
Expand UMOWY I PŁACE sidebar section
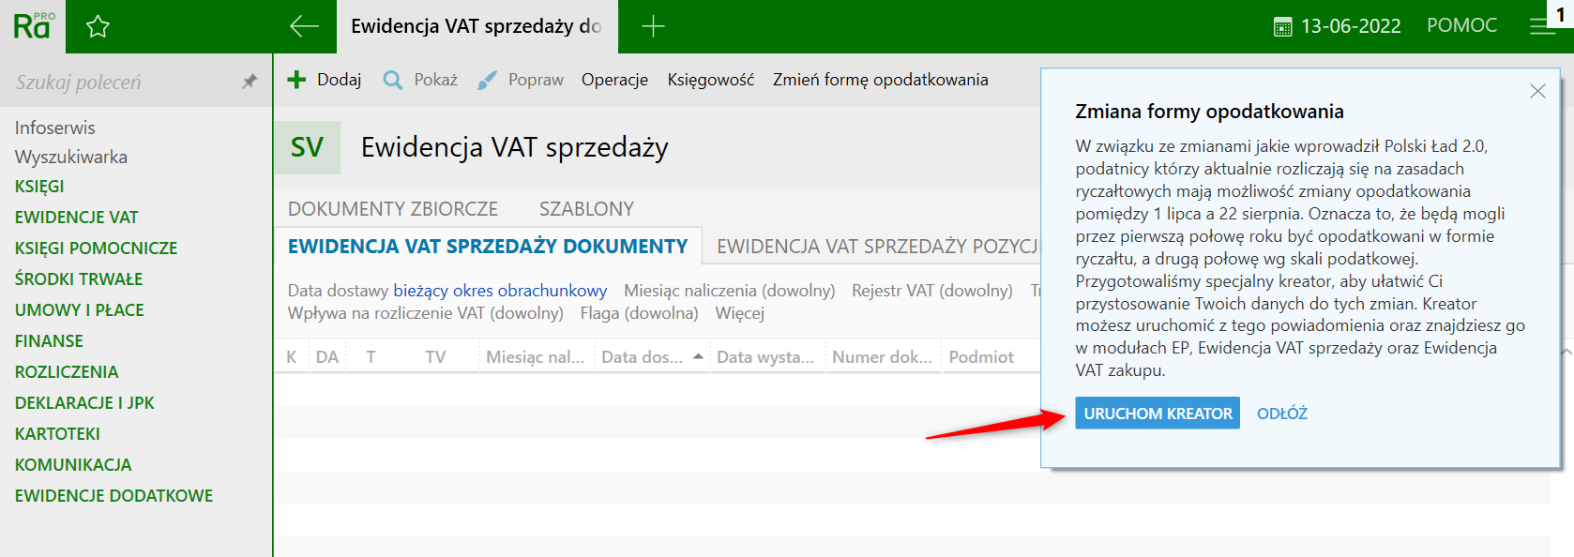click(x=79, y=310)
